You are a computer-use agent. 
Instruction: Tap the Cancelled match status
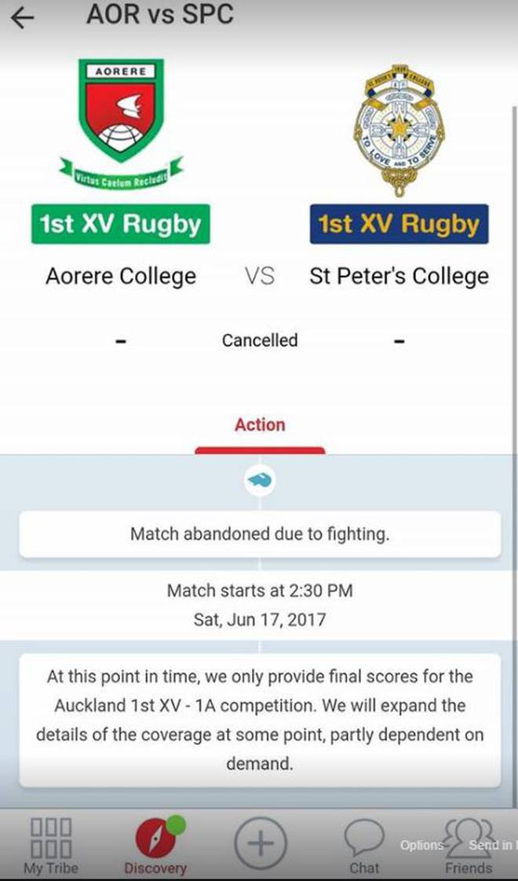pos(260,340)
